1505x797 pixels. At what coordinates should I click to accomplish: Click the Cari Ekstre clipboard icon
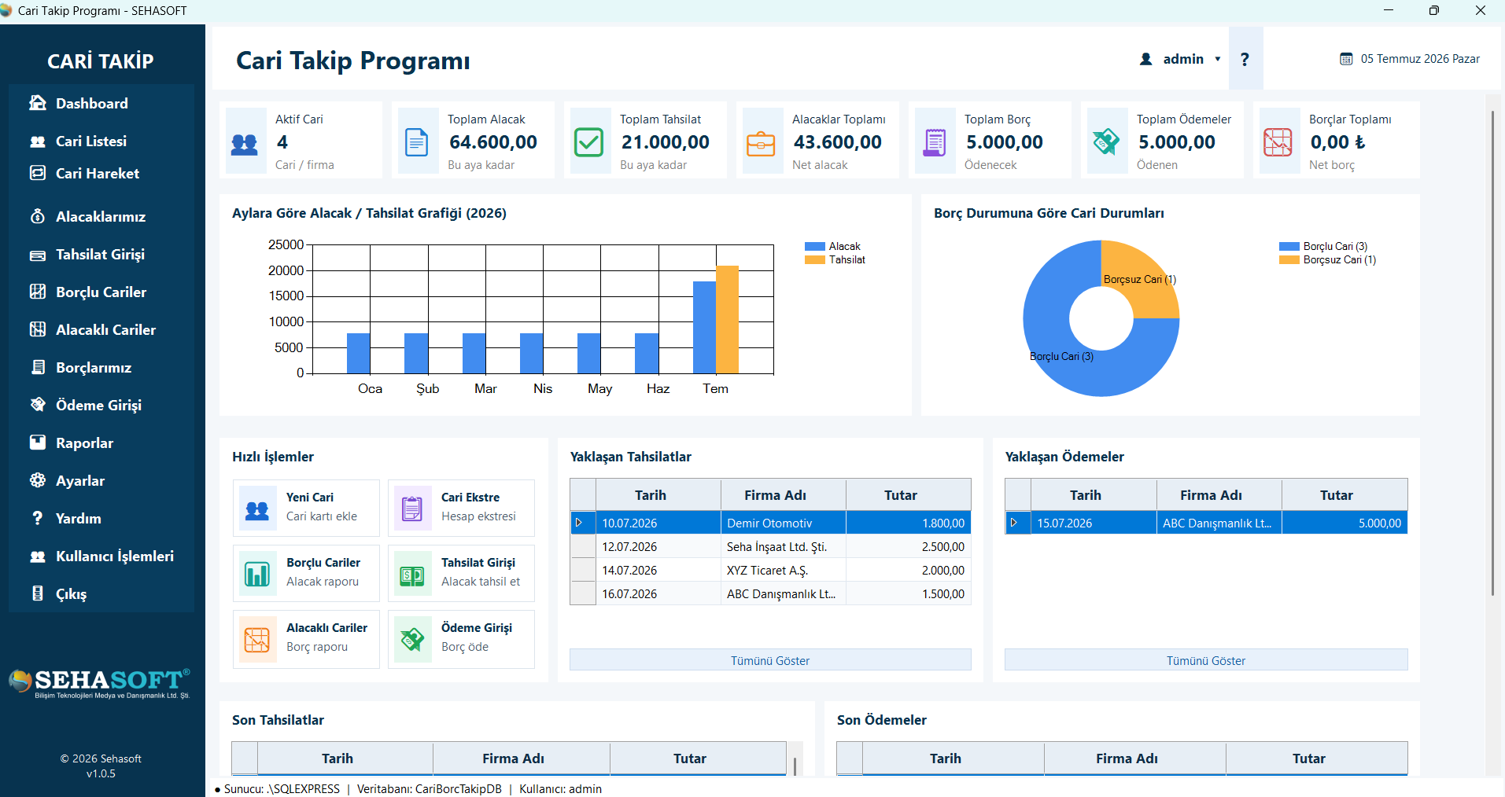coord(412,509)
